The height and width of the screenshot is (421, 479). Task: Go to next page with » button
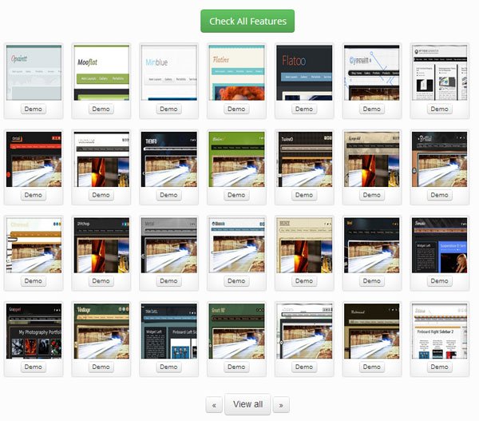[x=281, y=405]
